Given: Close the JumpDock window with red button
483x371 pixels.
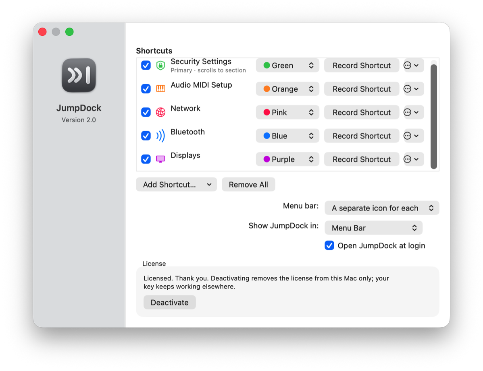Looking at the screenshot, I should pyautogui.click(x=42, y=32).
